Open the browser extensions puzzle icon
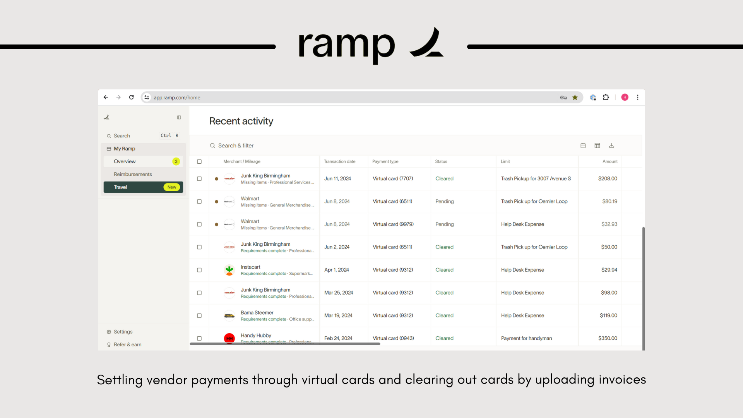This screenshot has width=743, height=418. (606, 98)
